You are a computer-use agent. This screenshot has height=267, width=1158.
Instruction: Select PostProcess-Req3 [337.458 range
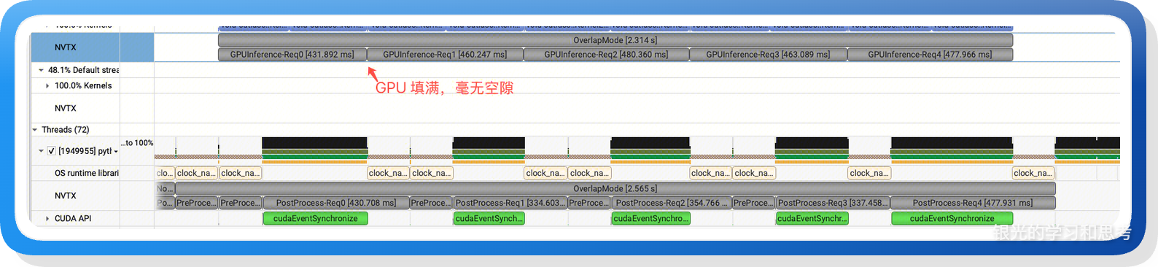click(833, 203)
